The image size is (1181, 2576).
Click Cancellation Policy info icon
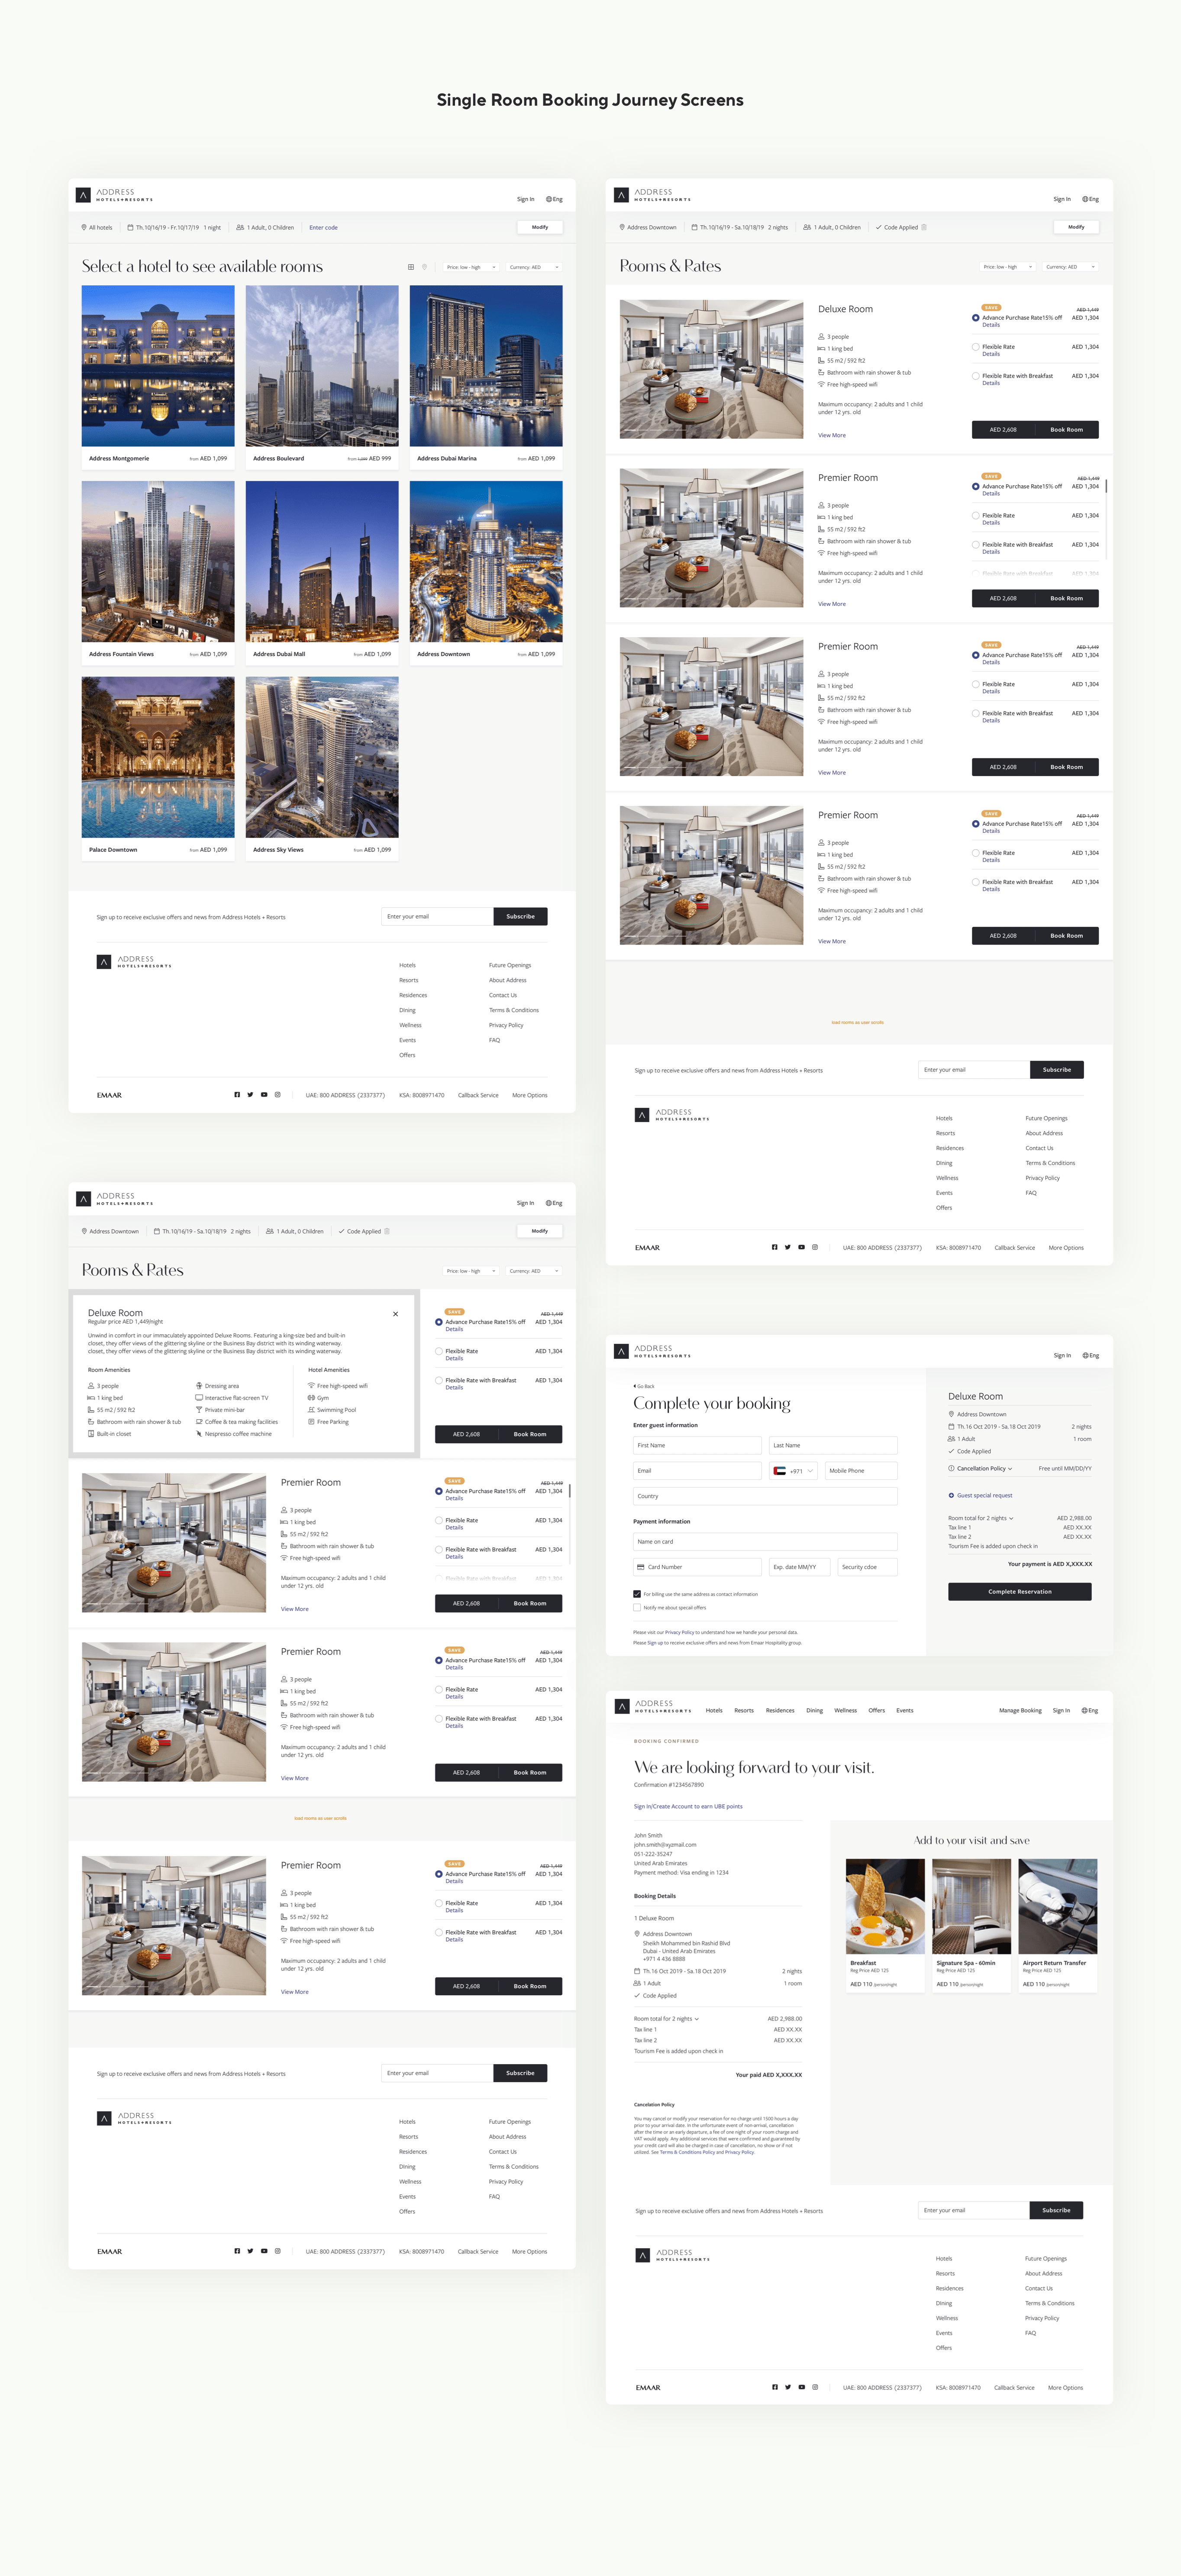[x=951, y=1468]
